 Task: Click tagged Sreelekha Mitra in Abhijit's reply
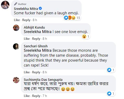pyautogui.click(x=38, y=32)
